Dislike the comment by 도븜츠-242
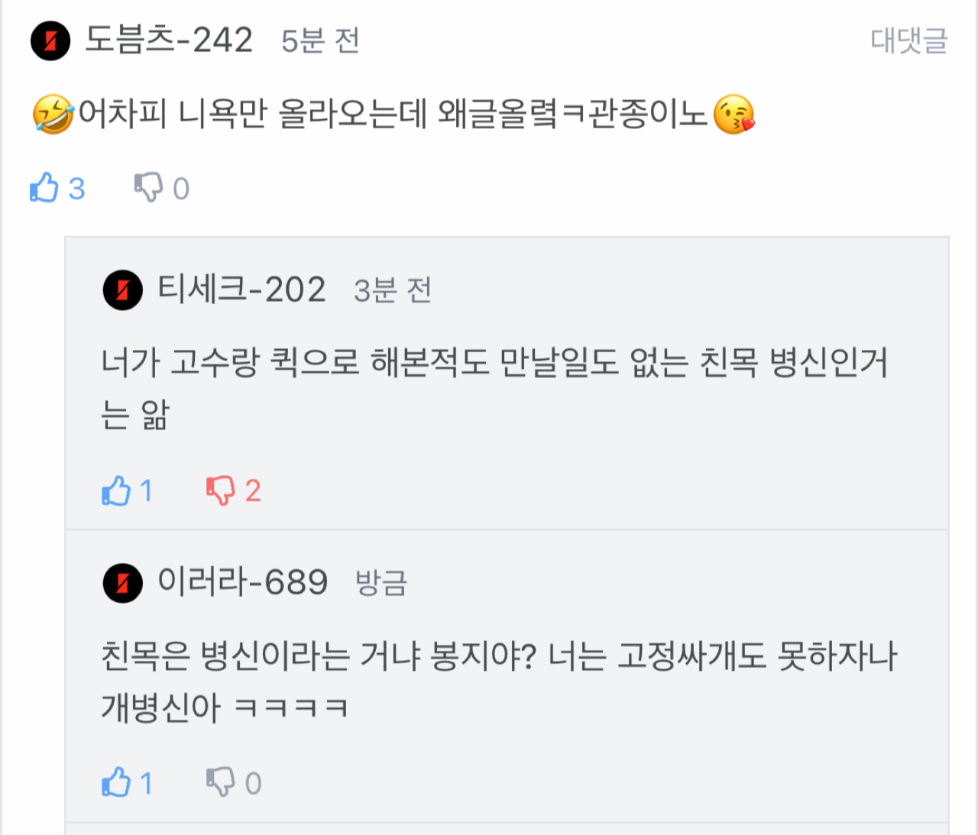Viewport: 978px width, 835px height. tap(148, 188)
